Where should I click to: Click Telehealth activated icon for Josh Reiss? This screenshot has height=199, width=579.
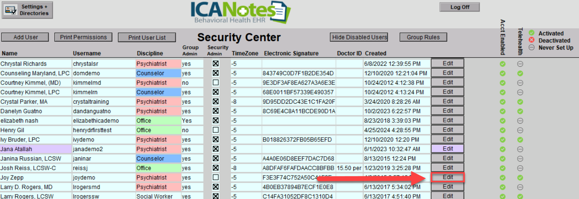[x=520, y=168]
